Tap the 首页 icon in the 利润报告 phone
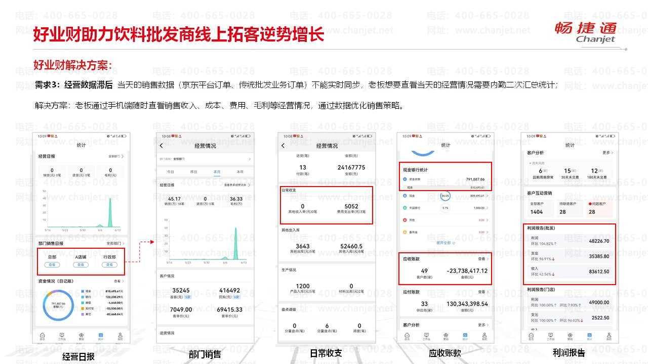648x364 pixels. (531, 336)
